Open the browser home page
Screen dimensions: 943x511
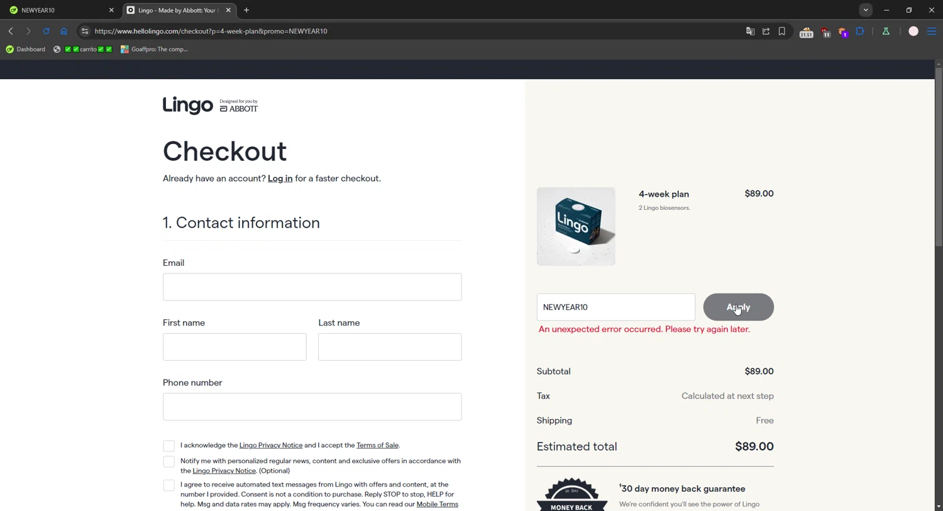click(63, 31)
